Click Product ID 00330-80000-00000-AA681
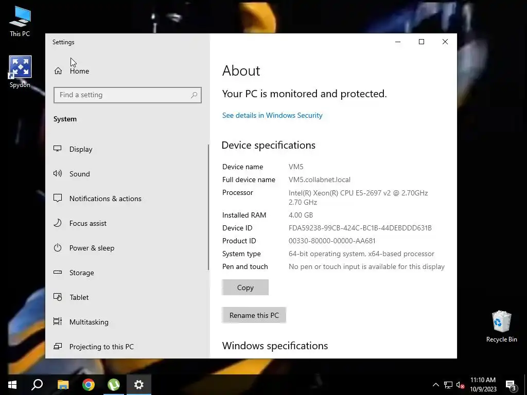The height and width of the screenshot is (395, 527). point(332,241)
